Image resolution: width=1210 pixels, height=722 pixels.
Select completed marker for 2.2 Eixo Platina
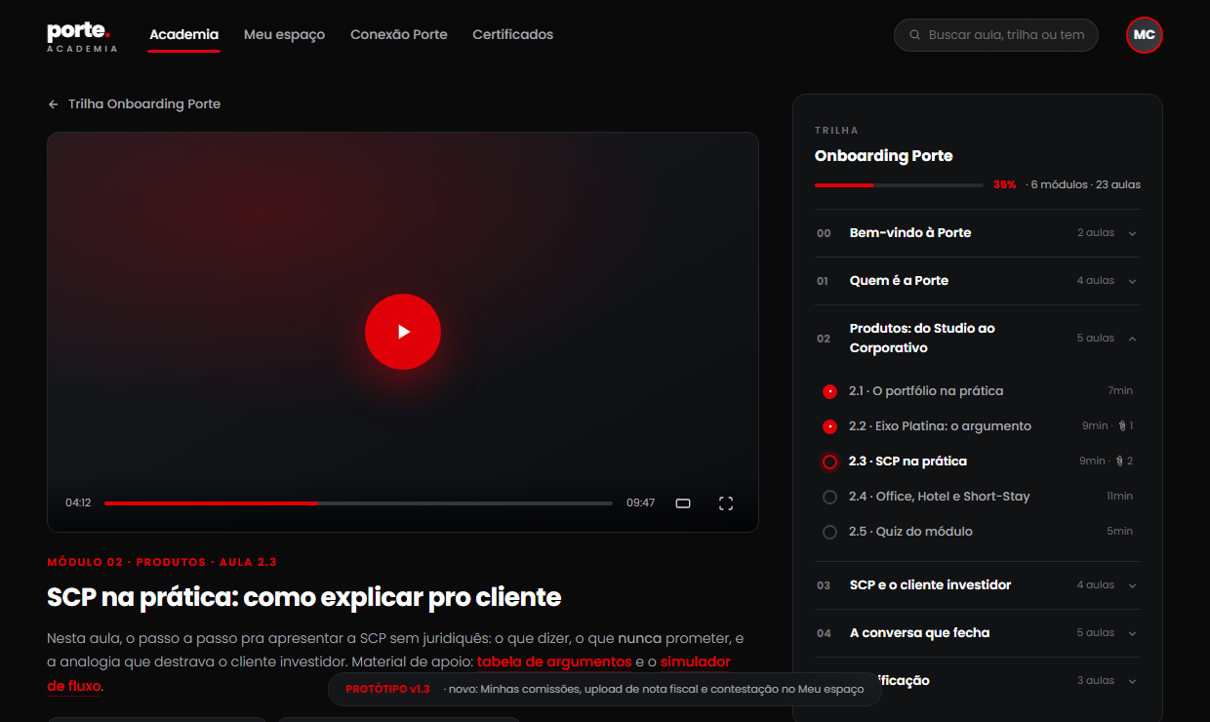[829, 426]
